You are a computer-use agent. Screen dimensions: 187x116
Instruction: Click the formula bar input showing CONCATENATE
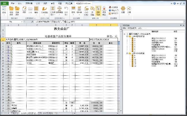109,22
